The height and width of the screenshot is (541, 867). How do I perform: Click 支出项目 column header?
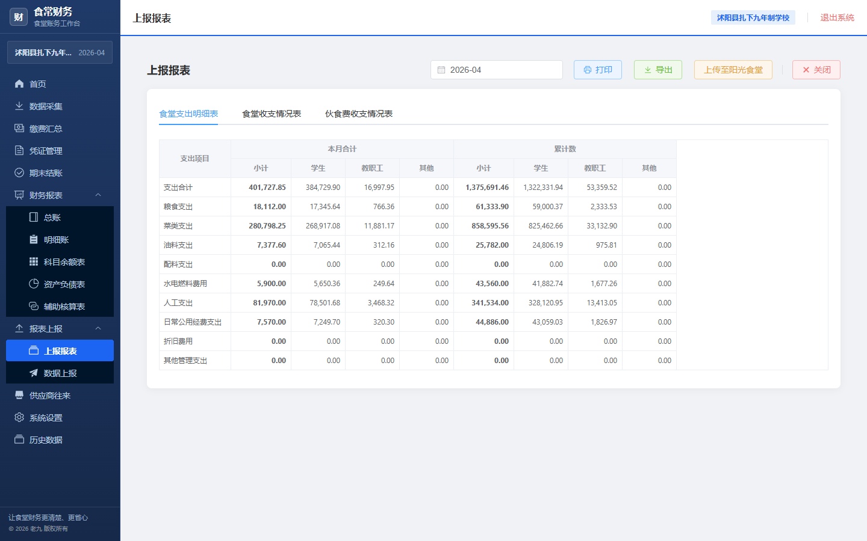click(195, 159)
